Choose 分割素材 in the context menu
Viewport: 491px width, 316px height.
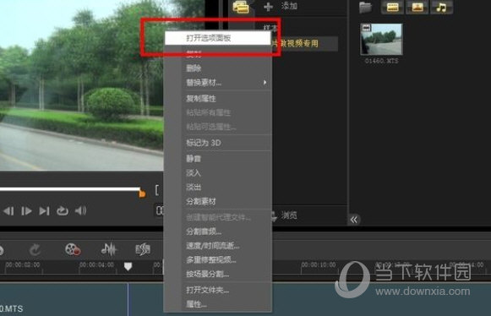point(218,201)
